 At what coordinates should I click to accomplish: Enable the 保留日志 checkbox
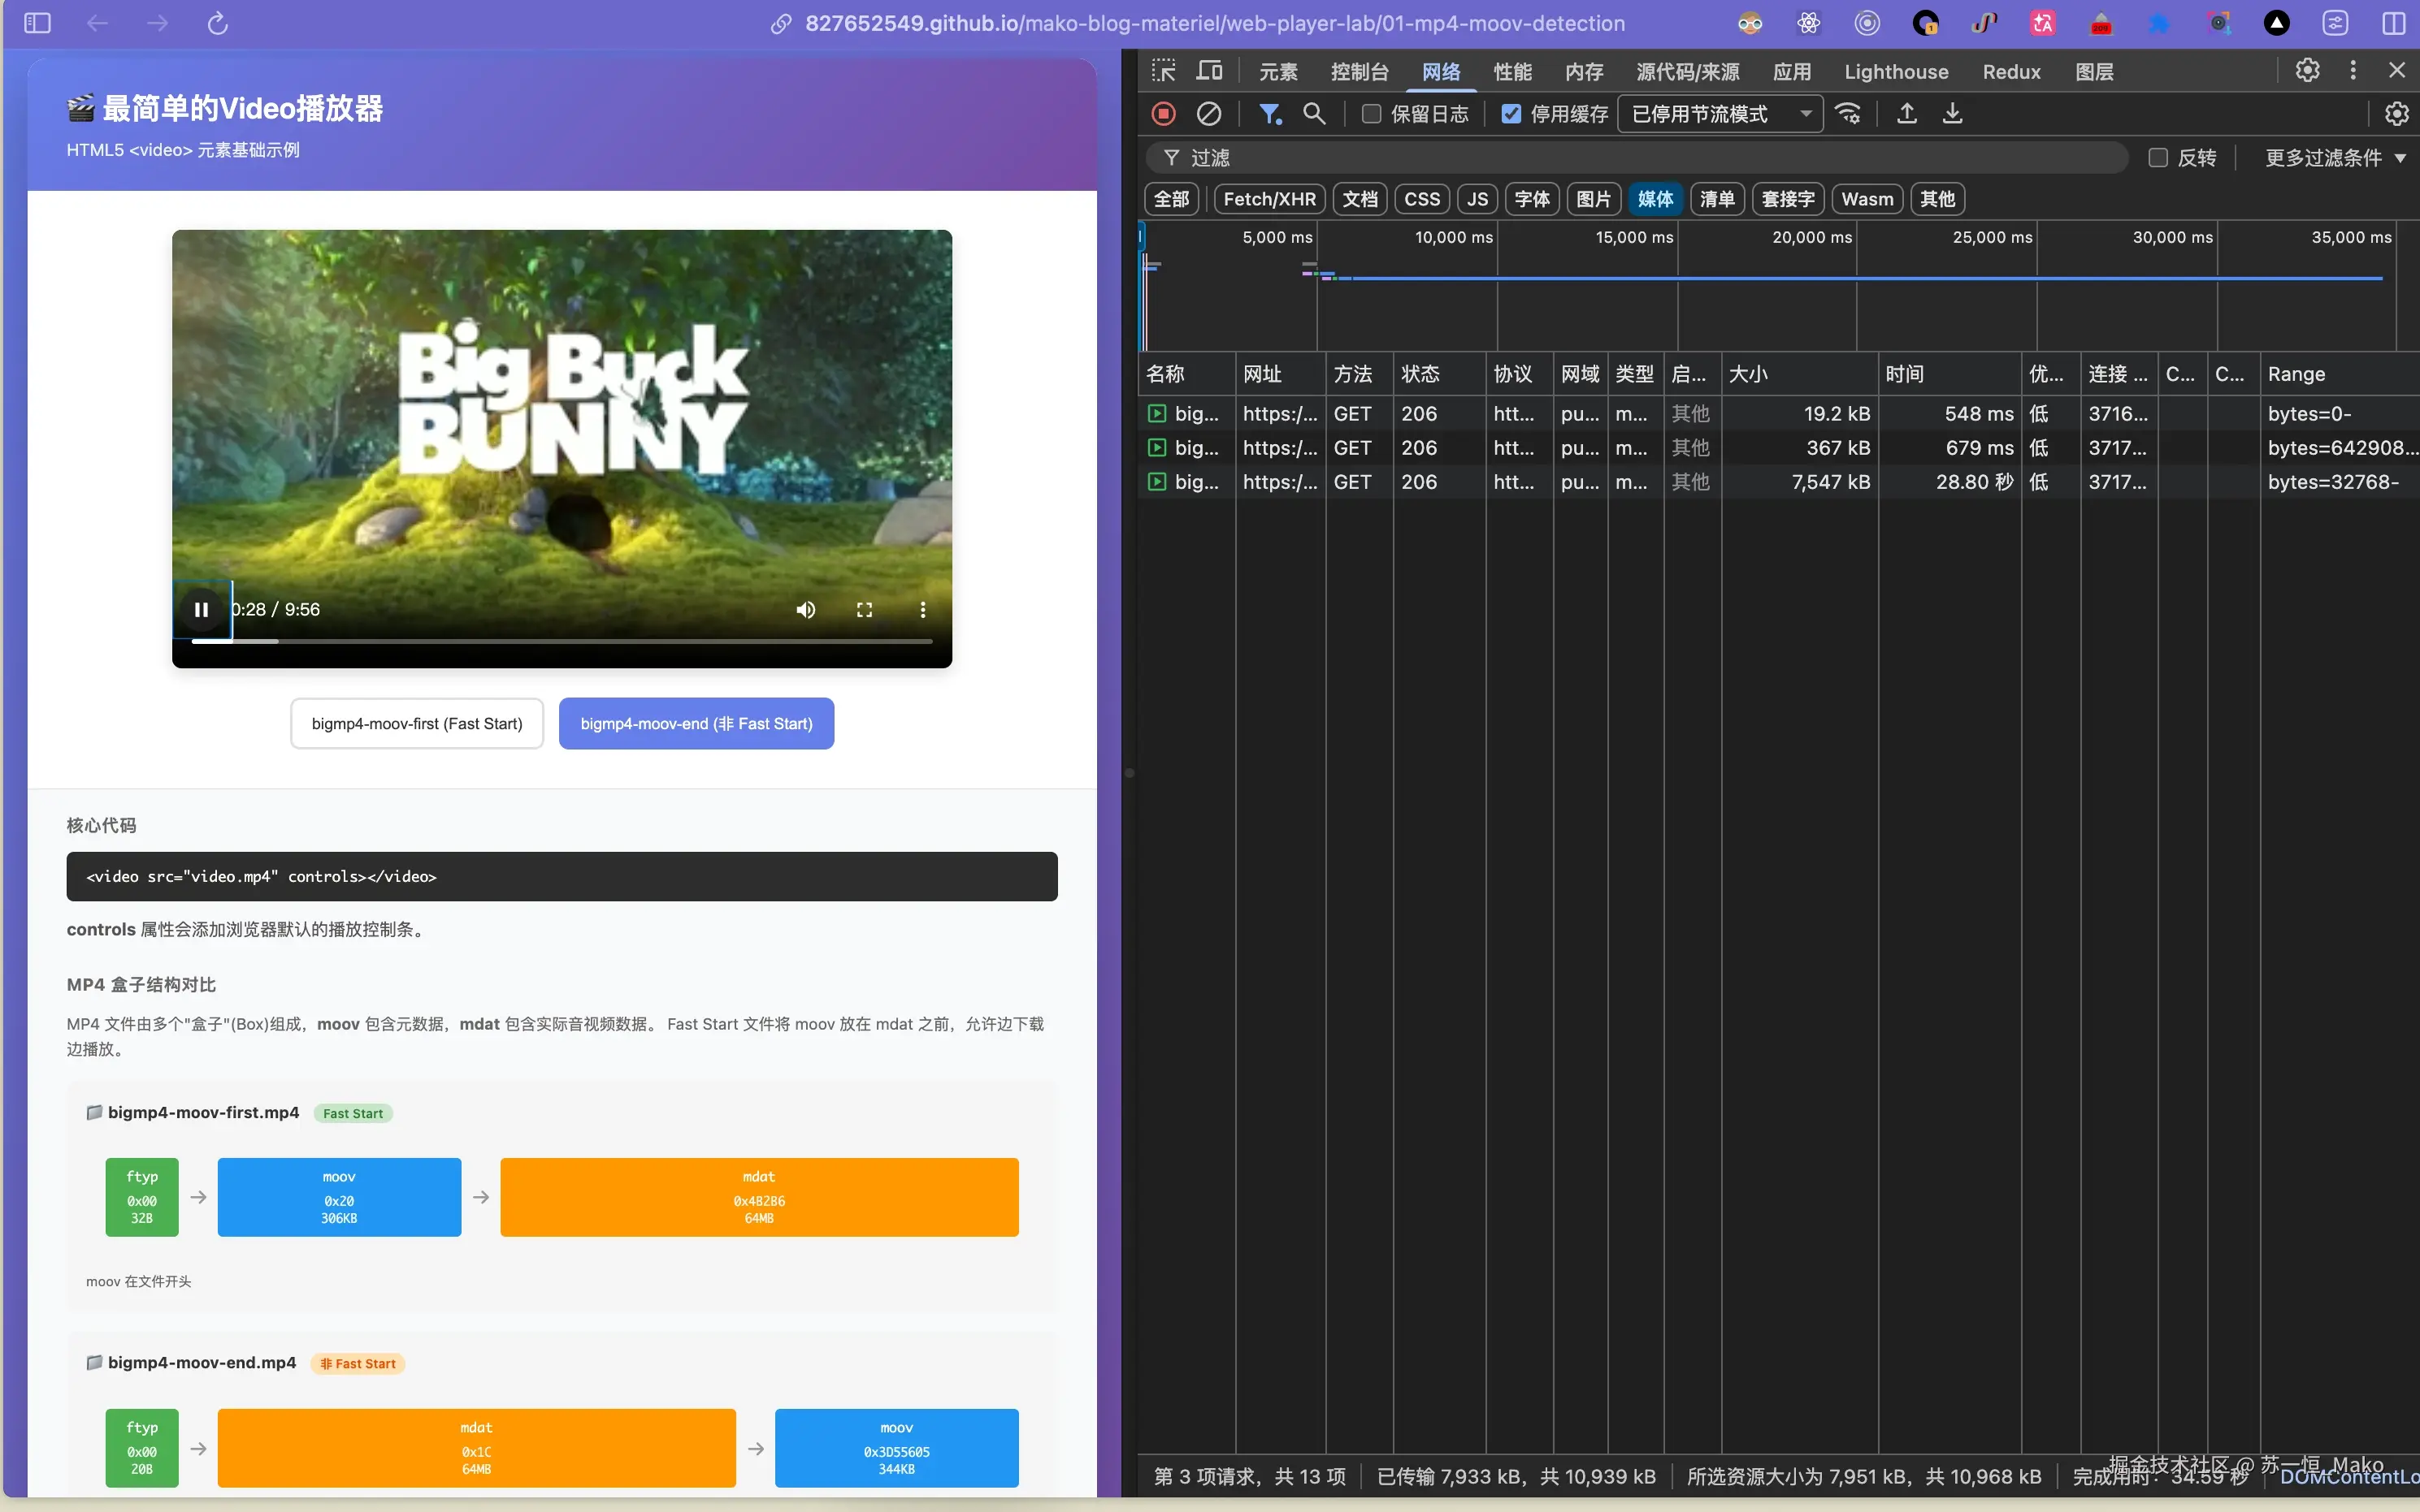pyautogui.click(x=1372, y=114)
